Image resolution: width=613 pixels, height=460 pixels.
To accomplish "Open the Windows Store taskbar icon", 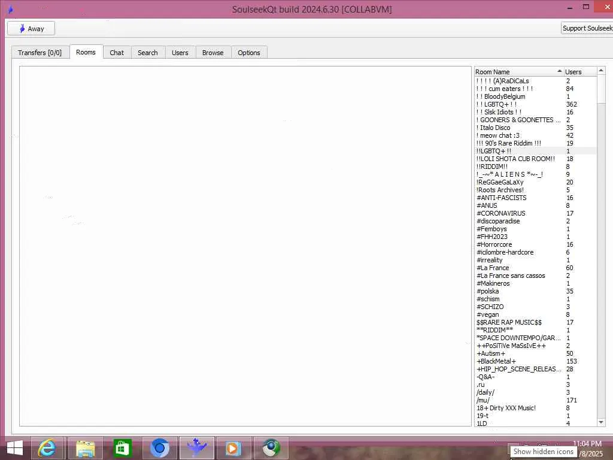I will coord(122,448).
